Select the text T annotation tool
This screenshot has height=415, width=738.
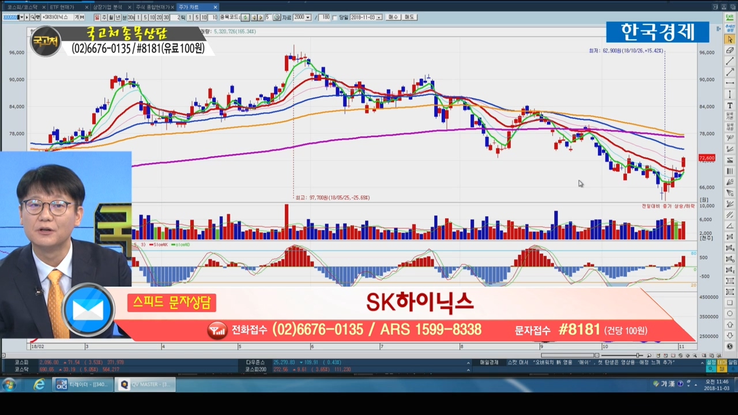point(730,105)
